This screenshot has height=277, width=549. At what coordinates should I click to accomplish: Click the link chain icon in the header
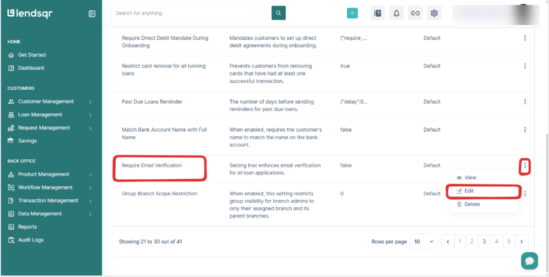pos(416,13)
